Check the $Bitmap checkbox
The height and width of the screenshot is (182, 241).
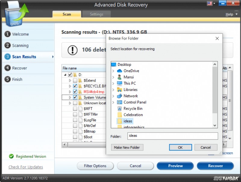[75, 131]
